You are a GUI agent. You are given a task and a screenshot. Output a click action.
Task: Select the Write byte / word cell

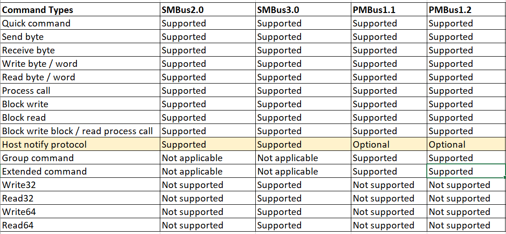[80, 64]
